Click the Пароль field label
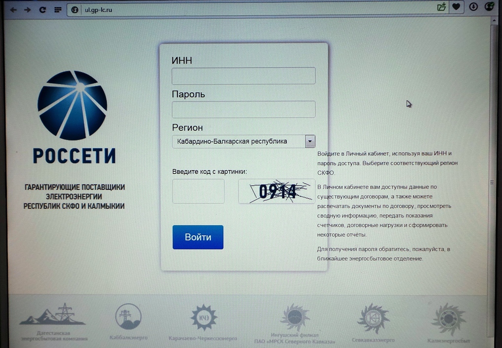 tap(188, 95)
